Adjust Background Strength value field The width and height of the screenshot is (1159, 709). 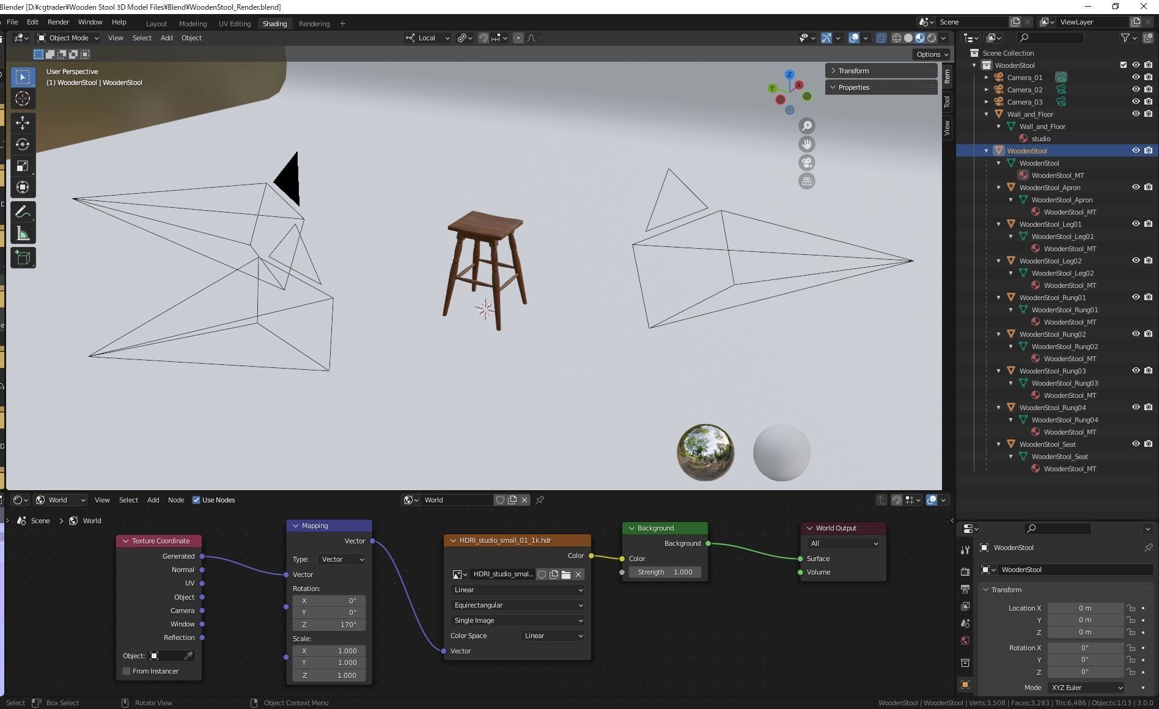[x=665, y=572]
